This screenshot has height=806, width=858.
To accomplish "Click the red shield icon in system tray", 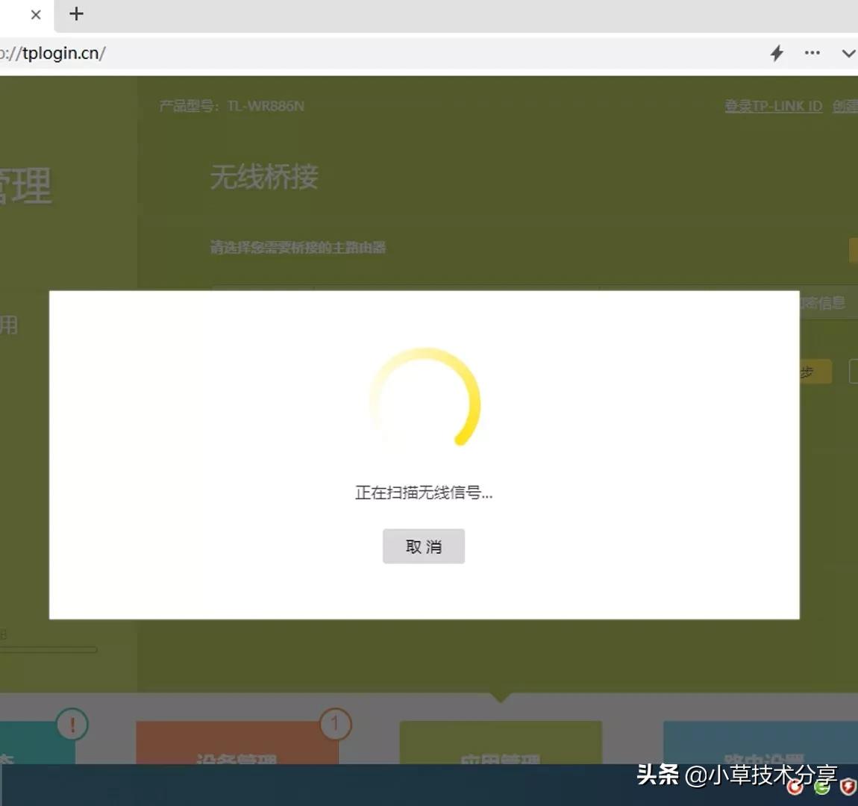I will 848,786.
